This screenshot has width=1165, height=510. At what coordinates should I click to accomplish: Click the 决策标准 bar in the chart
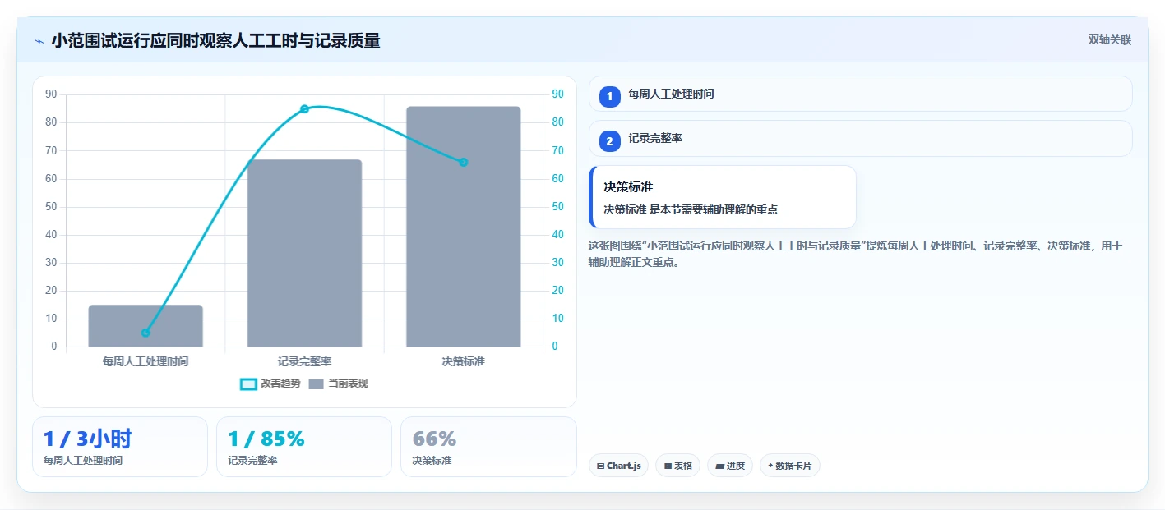464,227
